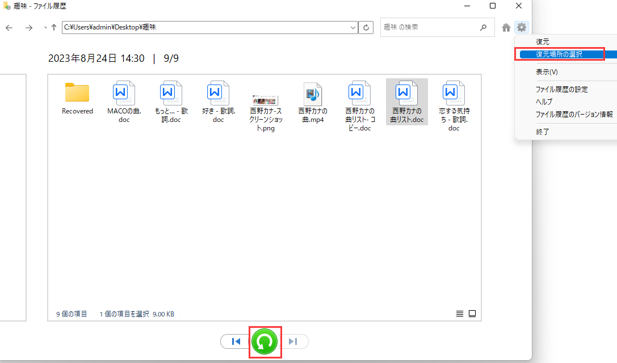This screenshot has width=617, height=363.
Task: Refresh the current folder view
Action: coord(367,27)
